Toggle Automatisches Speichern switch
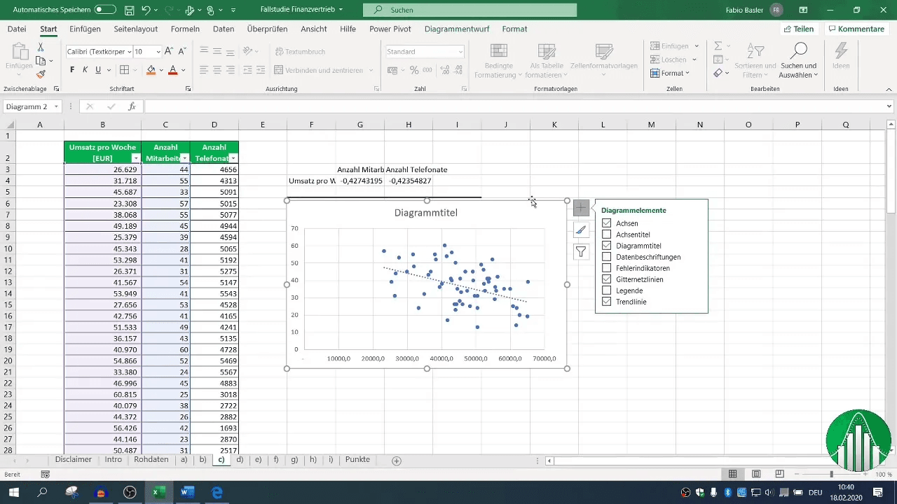897x504 pixels. tap(105, 10)
